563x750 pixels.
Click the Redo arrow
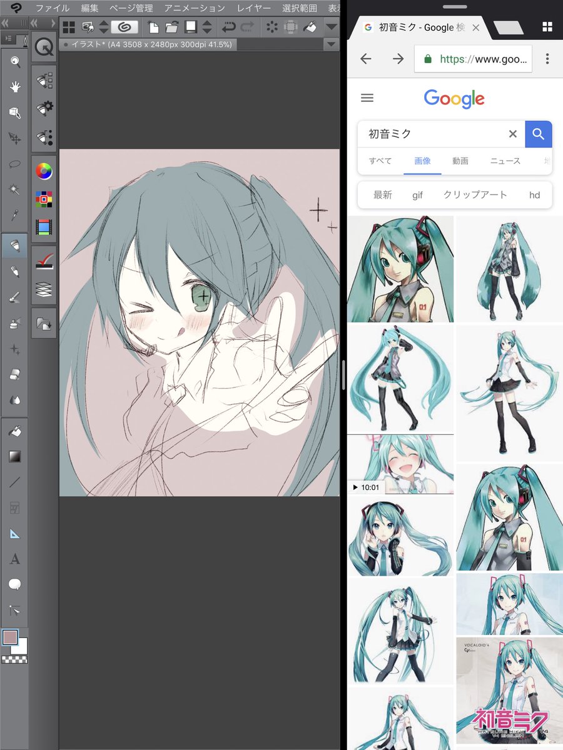pos(247,27)
